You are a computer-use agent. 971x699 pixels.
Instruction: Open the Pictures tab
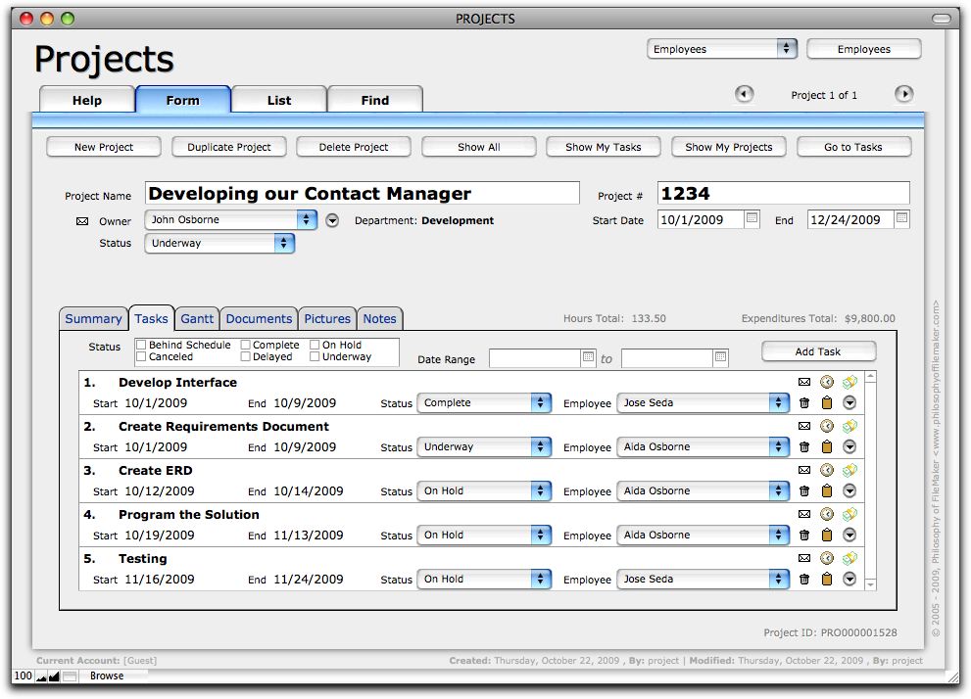click(327, 318)
